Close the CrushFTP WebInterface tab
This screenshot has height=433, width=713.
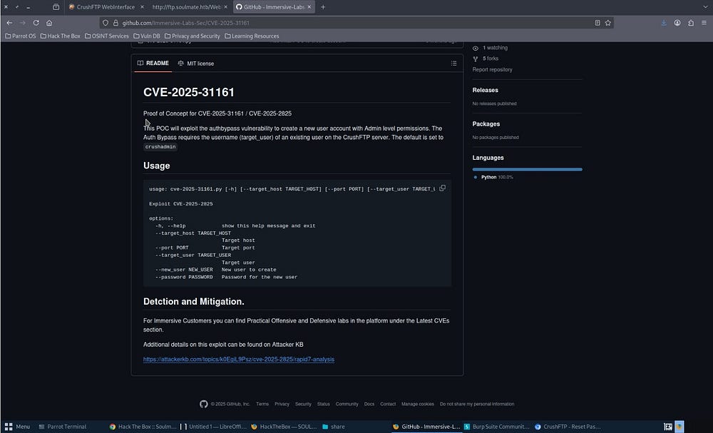coord(142,7)
